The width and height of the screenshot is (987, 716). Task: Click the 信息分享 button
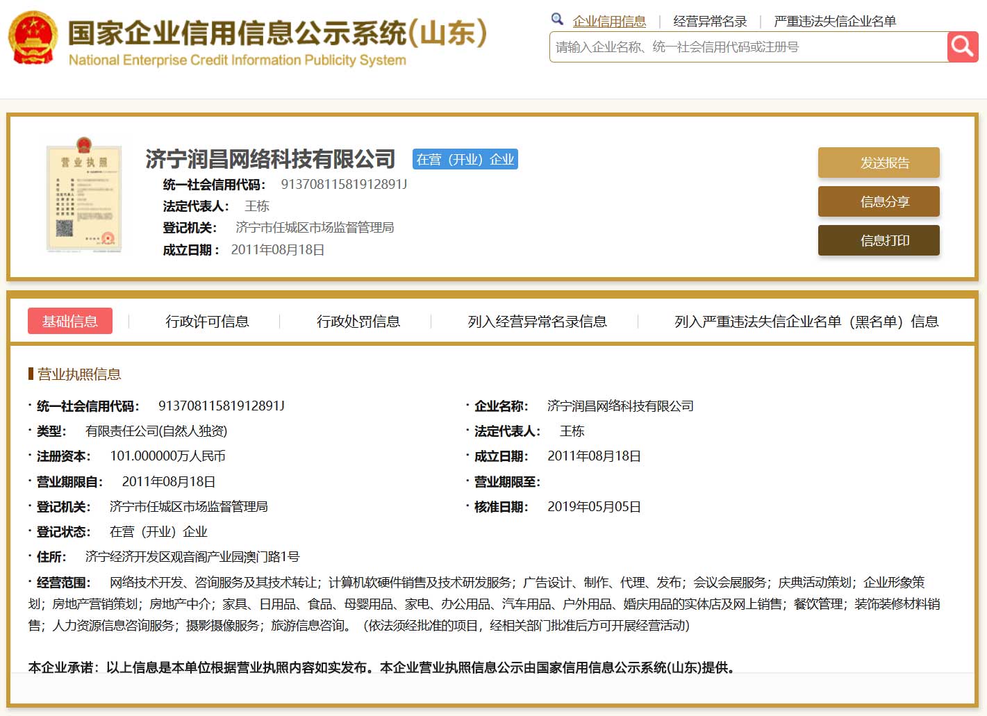tap(879, 201)
